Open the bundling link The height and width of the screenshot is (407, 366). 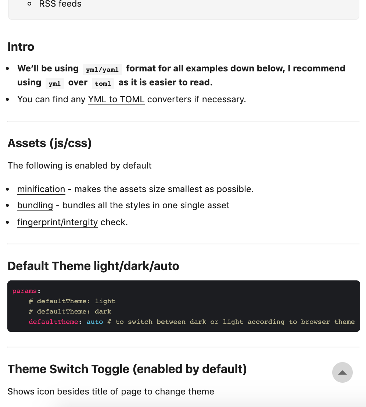[35, 205]
